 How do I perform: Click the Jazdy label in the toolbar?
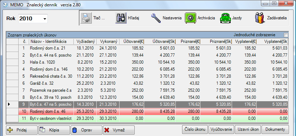237,18
